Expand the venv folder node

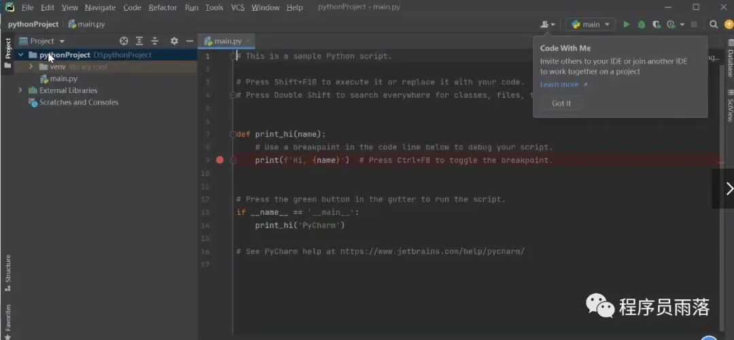[x=31, y=67]
